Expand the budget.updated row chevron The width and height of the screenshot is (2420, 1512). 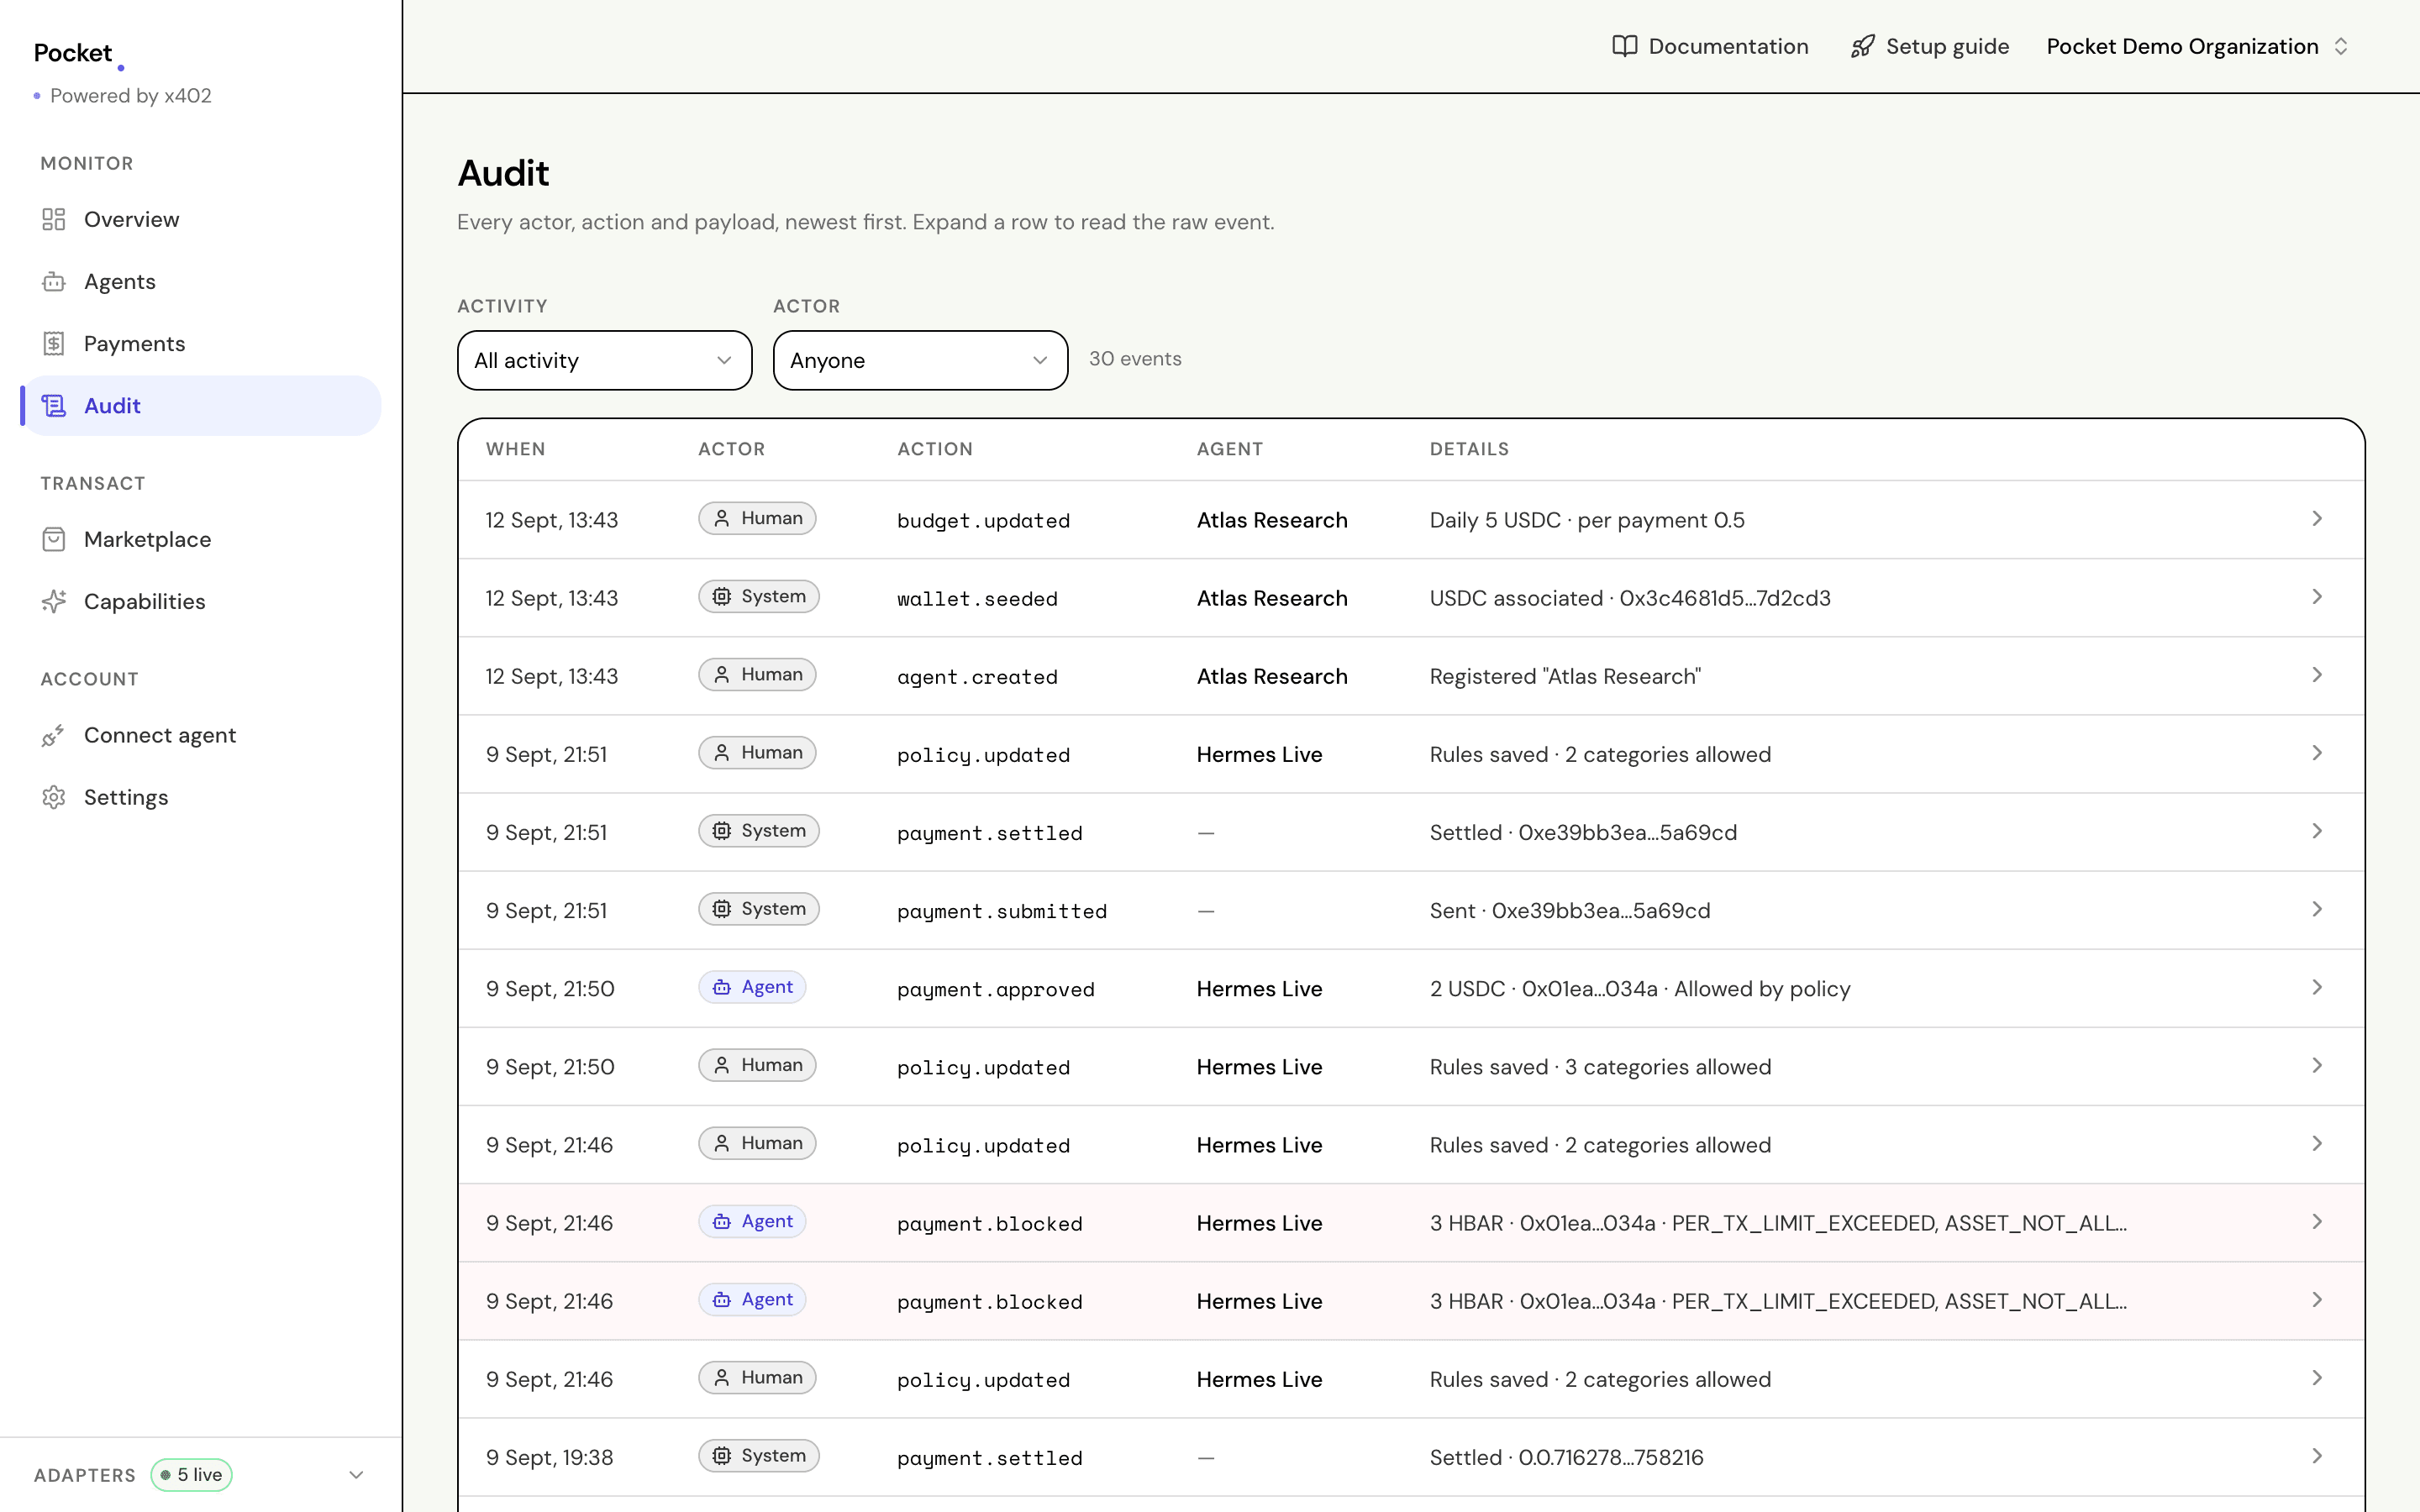pyautogui.click(x=2317, y=519)
